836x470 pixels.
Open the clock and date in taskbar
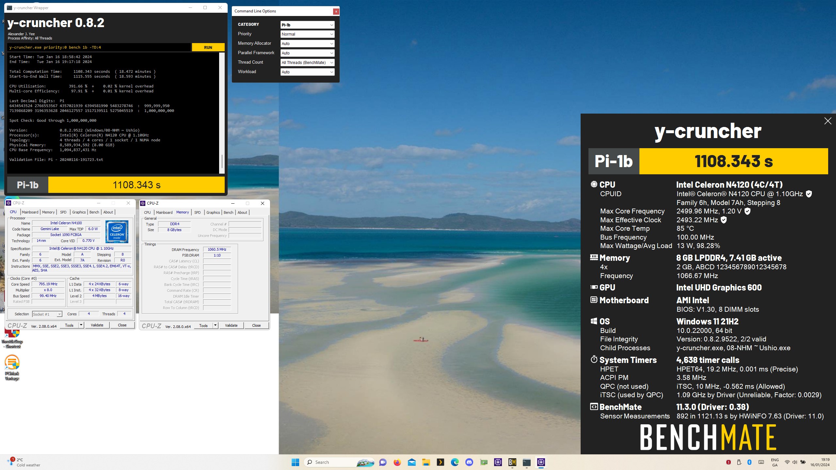(x=820, y=462)
